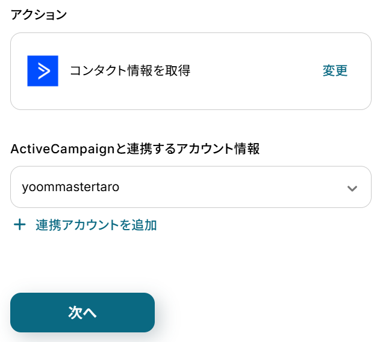Click the white arrow inside the ActiveCampaign logo
Screen dimensions: 380x342
click(43, 71)
